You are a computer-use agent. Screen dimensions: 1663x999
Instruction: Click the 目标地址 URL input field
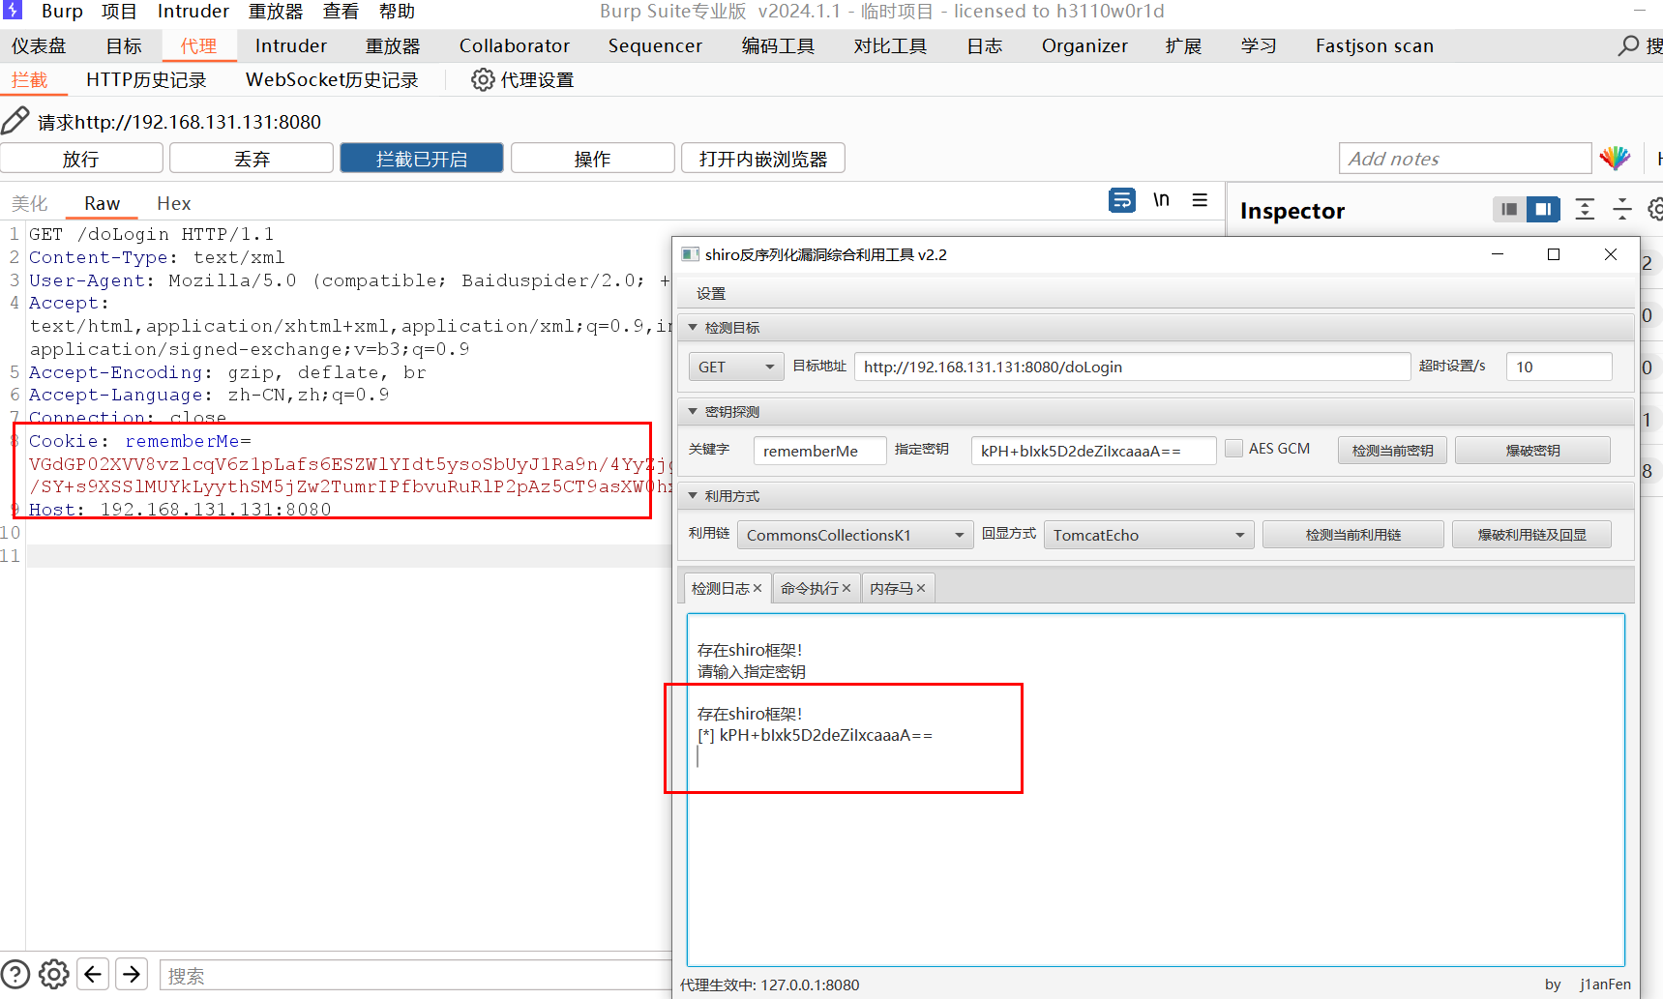pos(1132,367)
